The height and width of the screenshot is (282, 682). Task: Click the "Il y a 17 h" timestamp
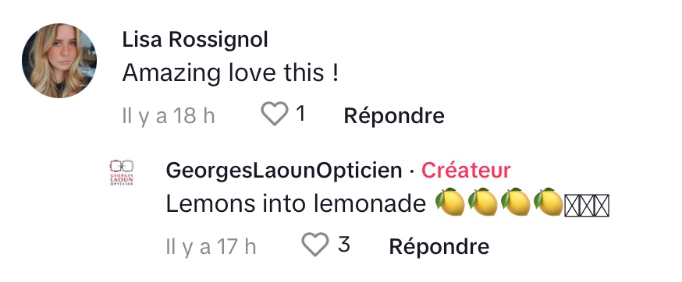[211, 246]
